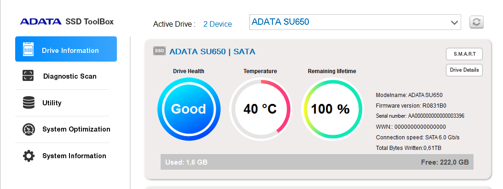Click the Used/Free capacity bar
This screenshot has width=503, height=189.
pyautogui.click(x=317, y=162)
